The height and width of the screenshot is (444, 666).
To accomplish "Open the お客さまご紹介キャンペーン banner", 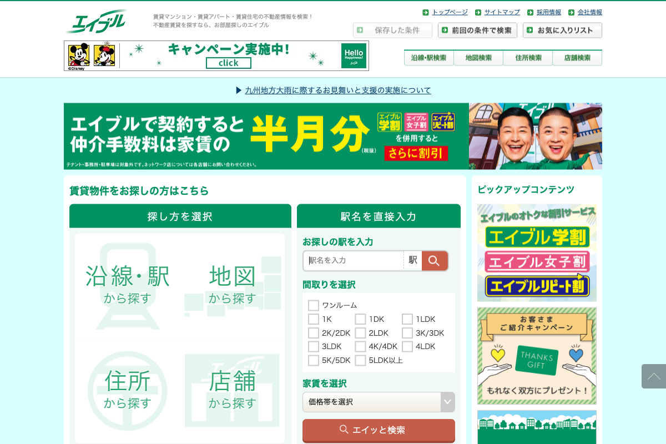I will click(x=537, y=356).
